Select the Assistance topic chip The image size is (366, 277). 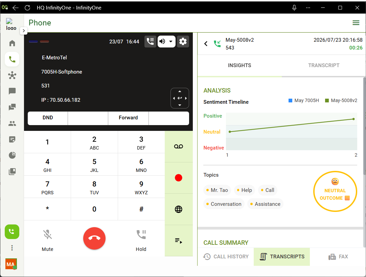click(266, 204)
